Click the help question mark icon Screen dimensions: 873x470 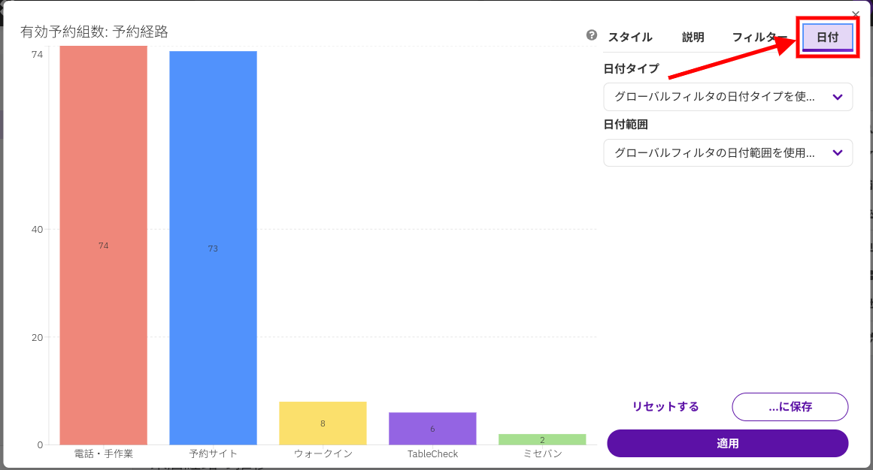point(592,35)
